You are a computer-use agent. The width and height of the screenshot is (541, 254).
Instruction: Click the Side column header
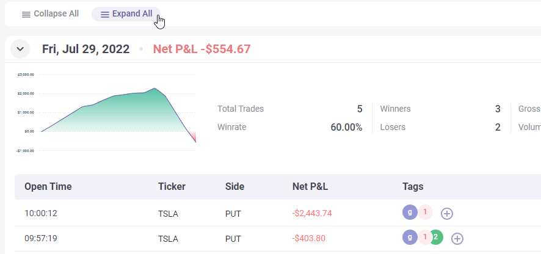click(x=235, y=187)
